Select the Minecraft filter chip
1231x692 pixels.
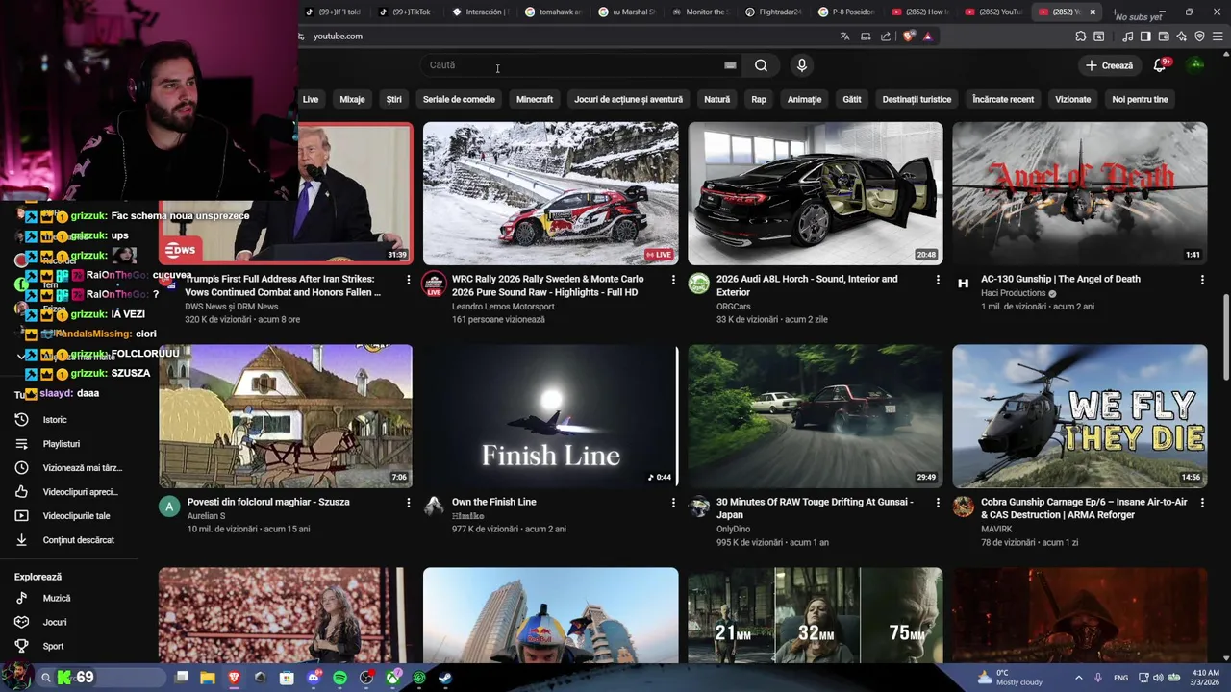pyautogui.click(x=535, y=99)
